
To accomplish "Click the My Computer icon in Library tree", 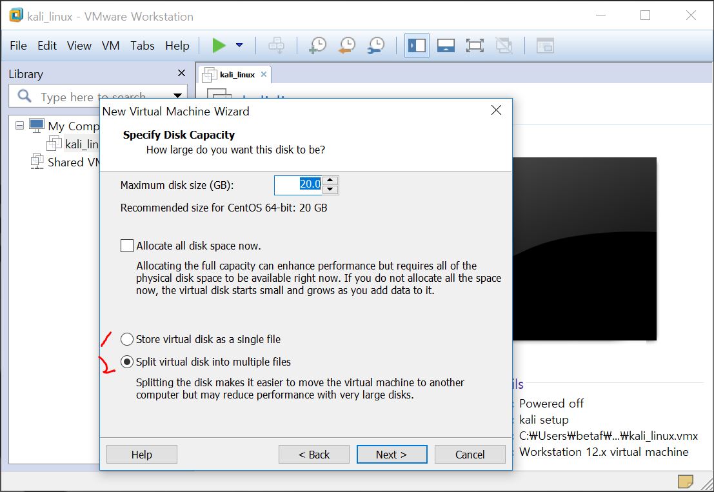I will point(37,125).
